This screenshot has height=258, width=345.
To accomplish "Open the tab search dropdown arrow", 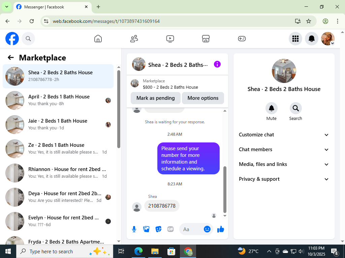I will [x=7, y=7].
